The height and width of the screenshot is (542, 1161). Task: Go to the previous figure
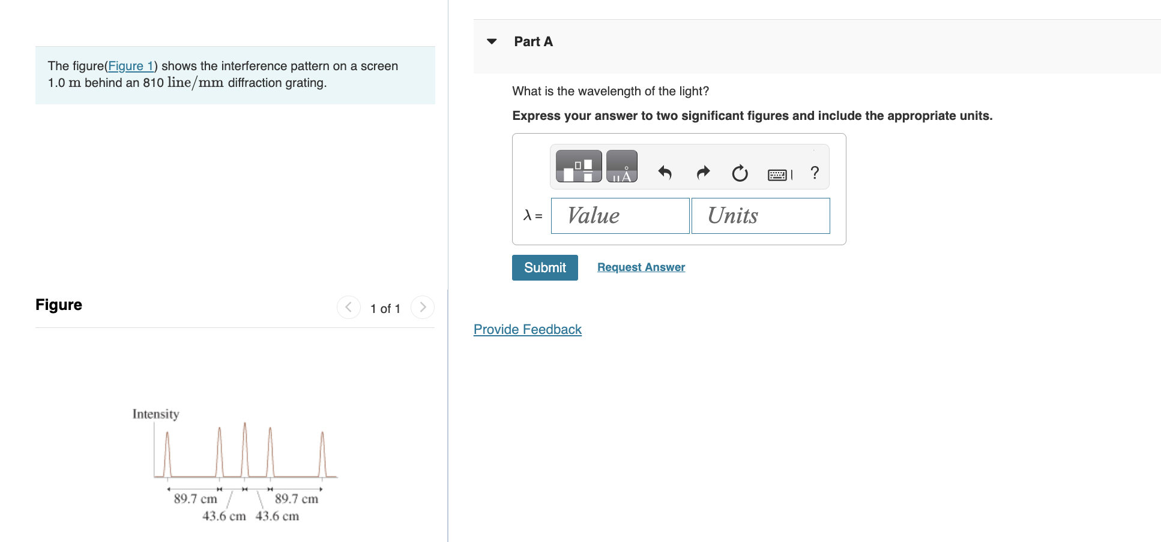click(349, 307)
